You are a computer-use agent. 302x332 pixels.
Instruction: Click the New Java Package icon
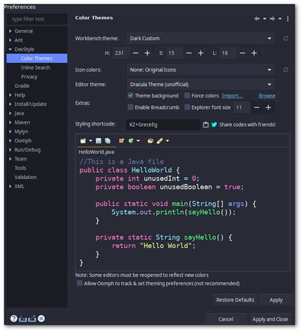121,141
